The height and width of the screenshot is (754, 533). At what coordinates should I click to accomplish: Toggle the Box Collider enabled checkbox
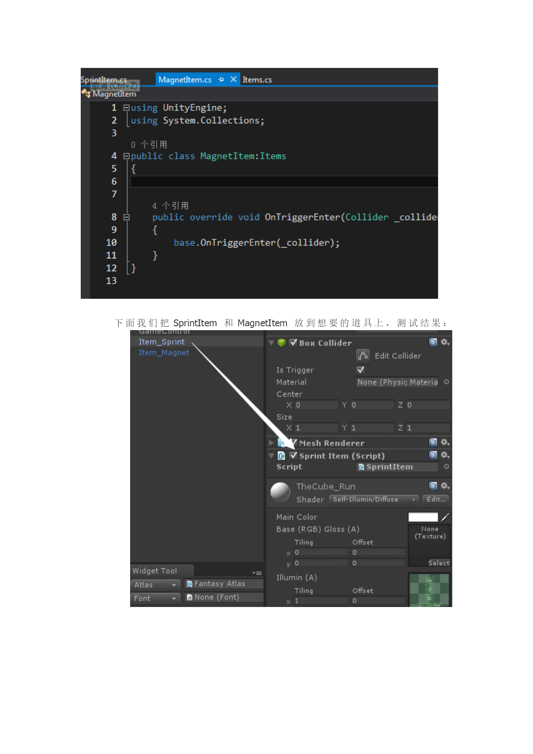click(293, 343)
